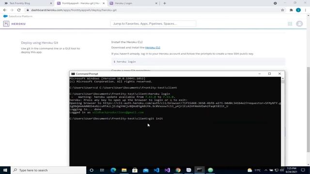Launch Microsoft Edge from taskbar
The width and height of the screenshot is (310, 174).
coord(113,170)
